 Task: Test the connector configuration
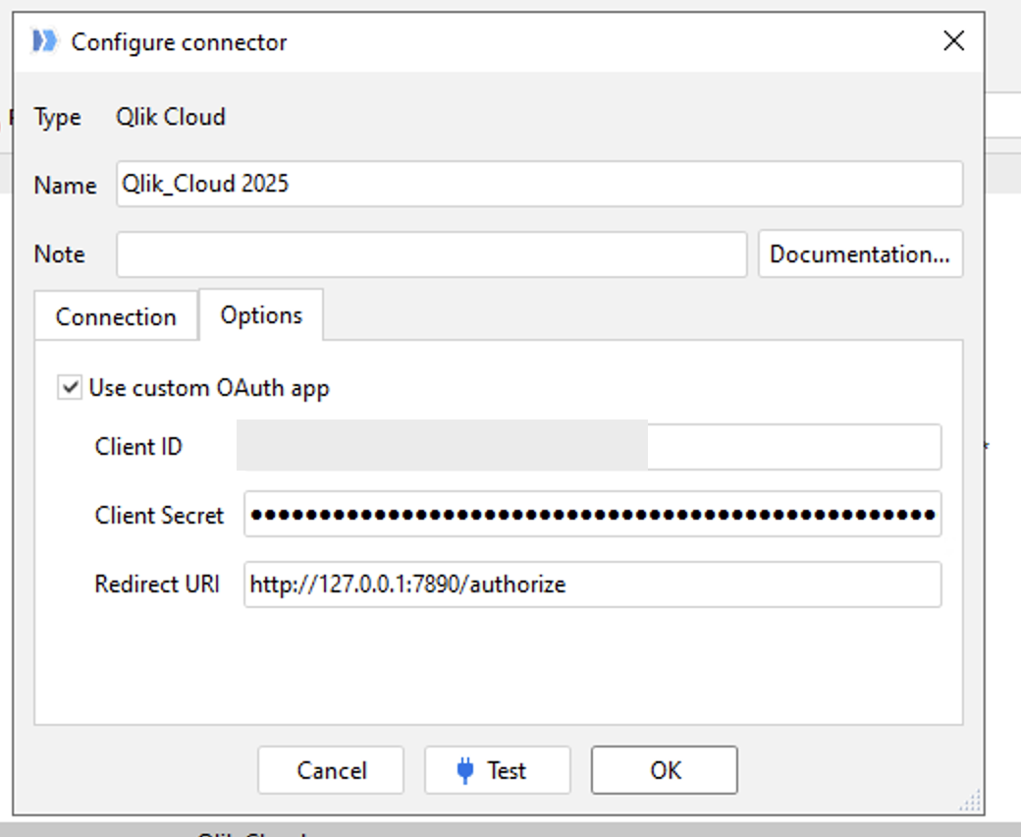point(498,770)
